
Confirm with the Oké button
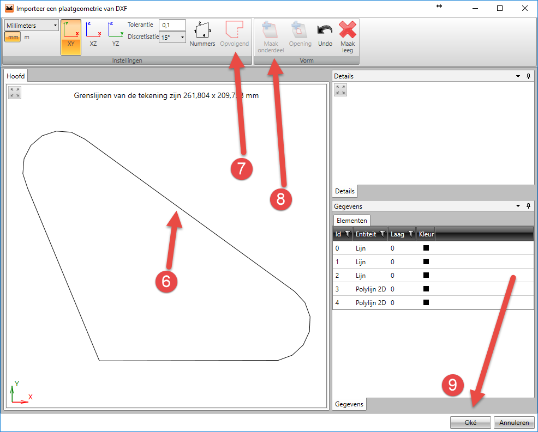tap(470, 422)
